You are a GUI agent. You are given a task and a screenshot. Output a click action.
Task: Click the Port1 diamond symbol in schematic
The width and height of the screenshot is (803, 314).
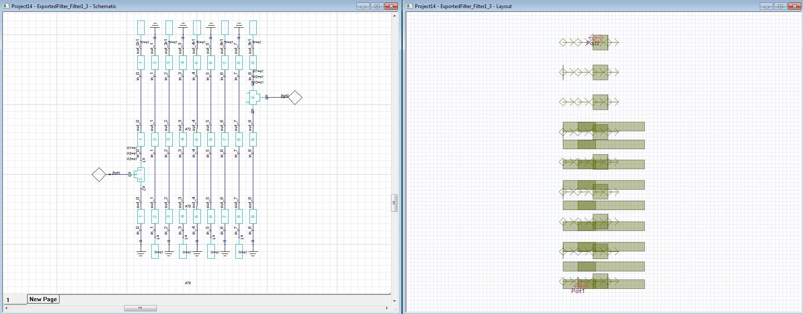99,175
